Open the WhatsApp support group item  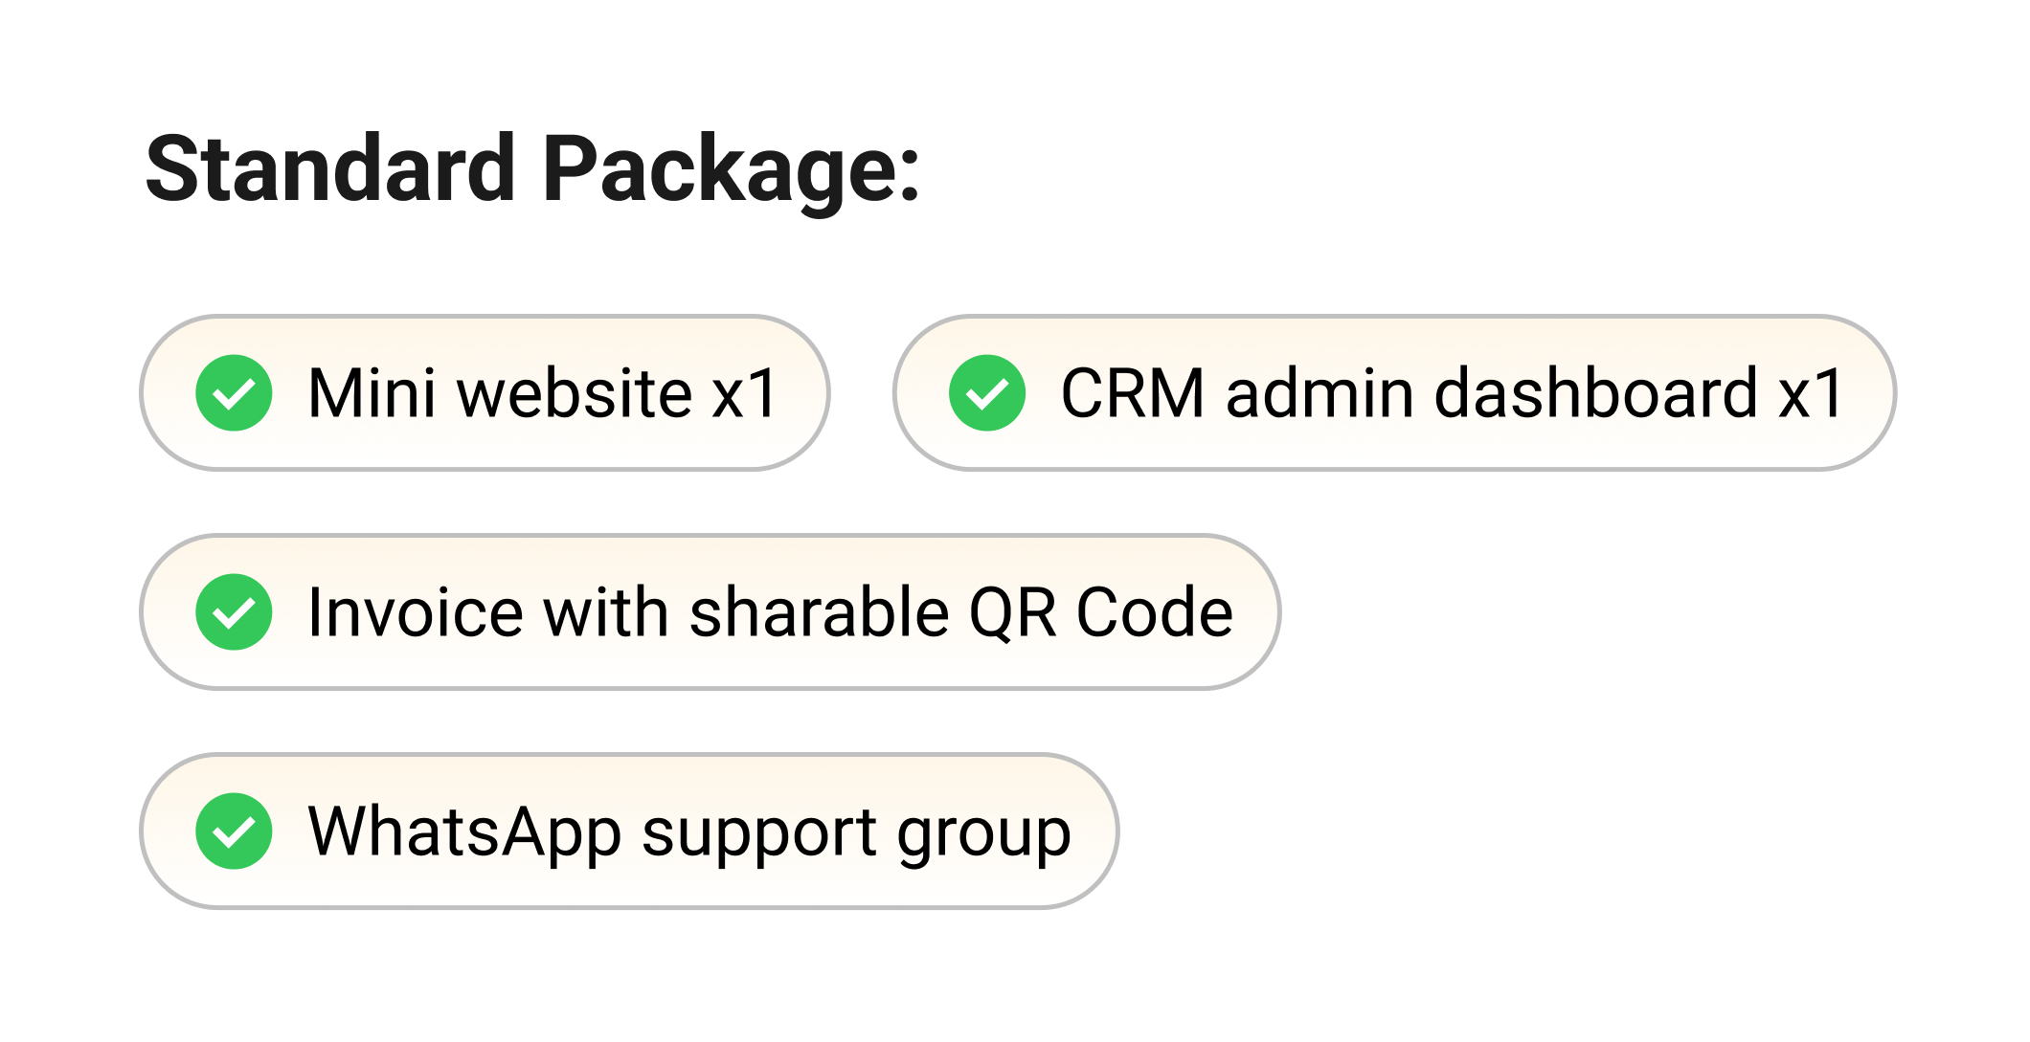(x=629, y=831)
